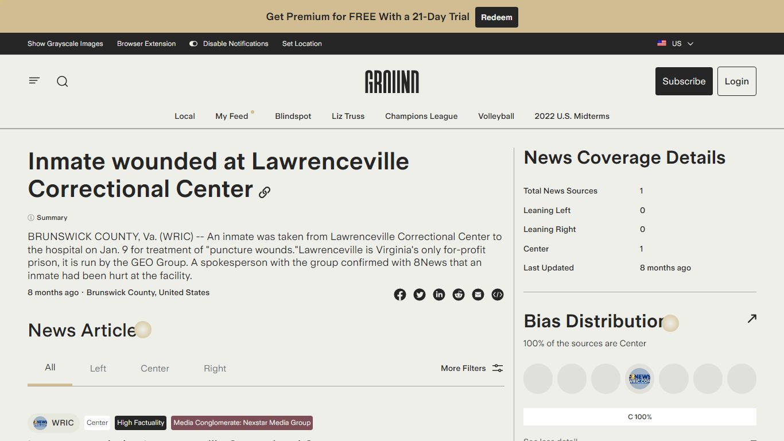
Task: Open My Feed section
Action: click(x=232, y=116)
